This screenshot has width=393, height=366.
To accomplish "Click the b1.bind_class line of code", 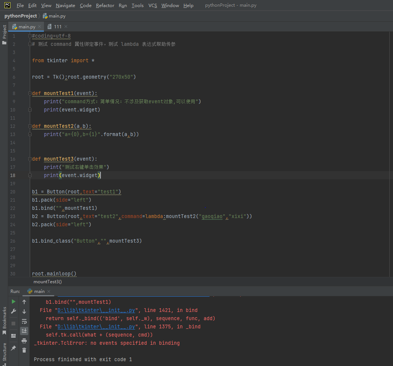I will (87, 241).
